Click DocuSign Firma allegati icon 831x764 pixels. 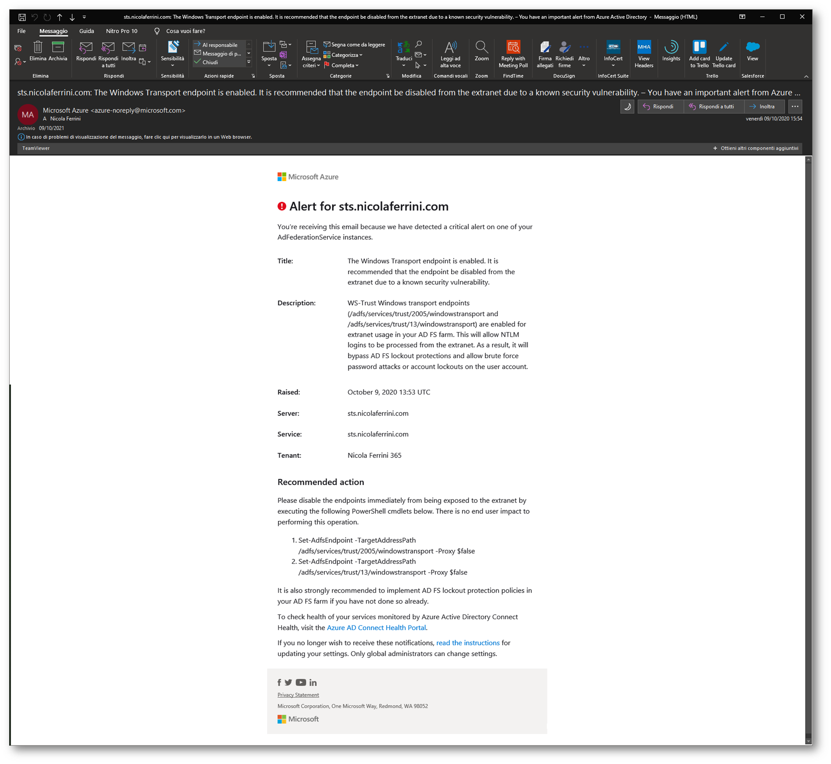(x=545, y=47)
